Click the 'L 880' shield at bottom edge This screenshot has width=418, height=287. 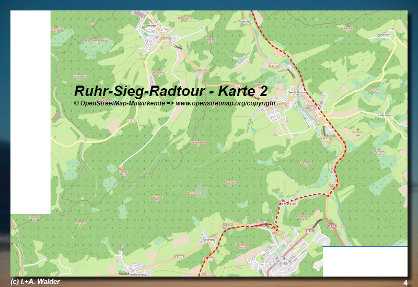pyautogui.click(x=206, y=274)
